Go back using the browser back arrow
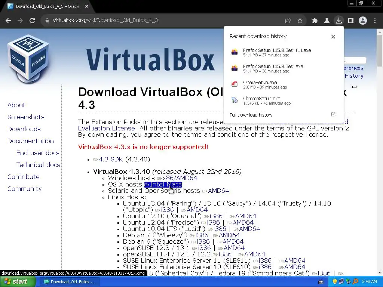The width and height of the screenshot is (383, 287). 8,21
